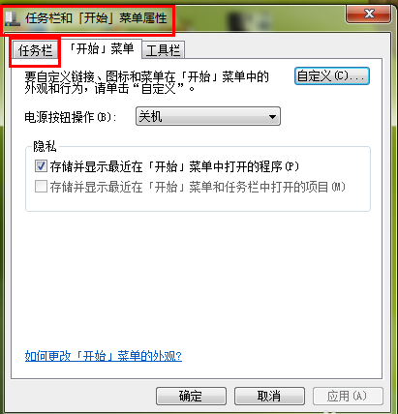Click the 任务栏和「开始」菜单属性 title bar text
Viewport: 398px width, 414px height.
coord(96,18)
